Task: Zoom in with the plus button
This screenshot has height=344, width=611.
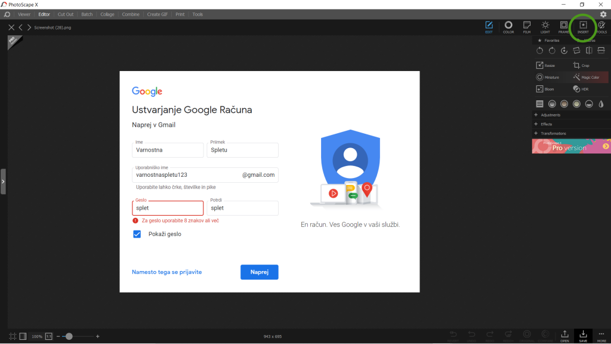Action: (97, 336)
